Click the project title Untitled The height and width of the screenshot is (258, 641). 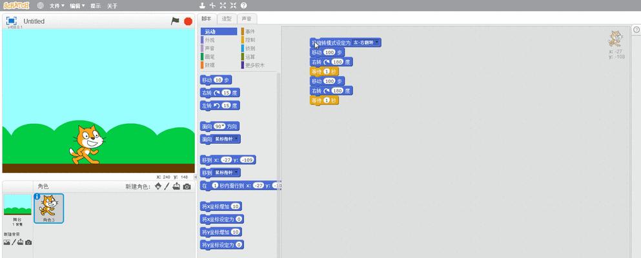pyautogui.click(x=34, y=21)
